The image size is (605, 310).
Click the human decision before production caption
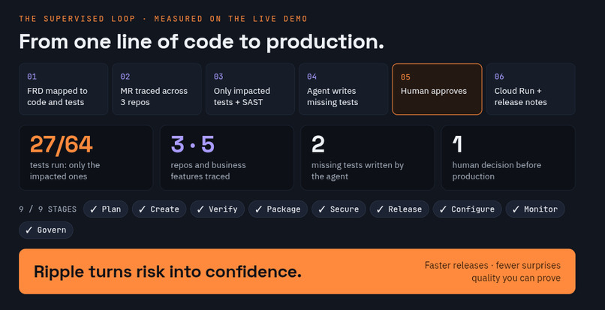pyautogui.click(x=497, y=170)
